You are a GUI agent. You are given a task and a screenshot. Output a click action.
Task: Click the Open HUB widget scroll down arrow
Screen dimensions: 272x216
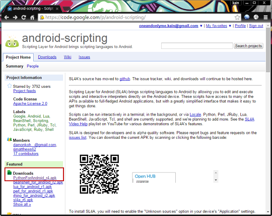coord(216,180)
